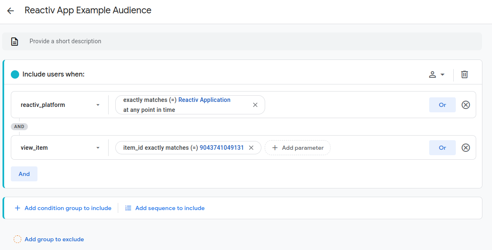
Task: Expand the view_item event dropdown
Action: pos(98,148)
